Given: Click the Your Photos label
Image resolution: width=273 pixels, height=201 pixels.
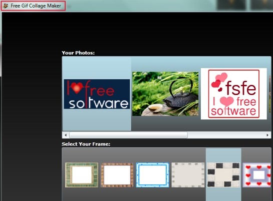Looking at the screenshot, I should pyautogui.click(x=78, y=53).
